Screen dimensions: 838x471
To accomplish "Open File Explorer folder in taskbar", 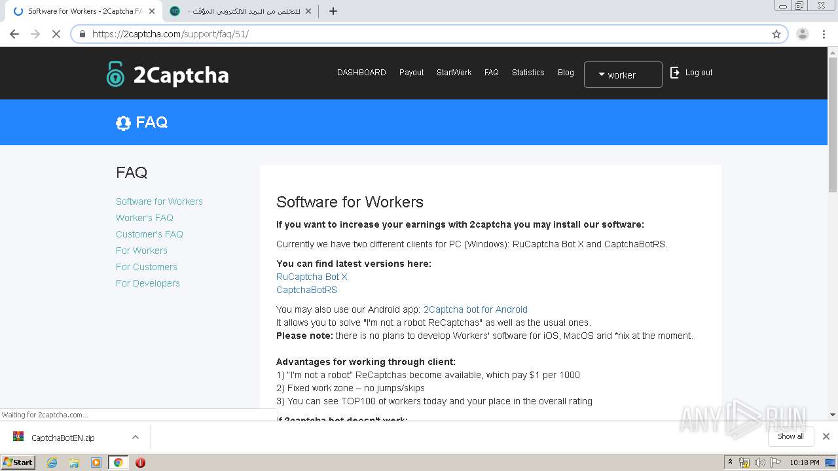I will coord(74,462).
